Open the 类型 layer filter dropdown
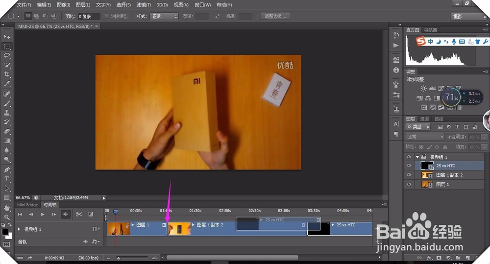490x264 pixels. [x=418, y=127]
